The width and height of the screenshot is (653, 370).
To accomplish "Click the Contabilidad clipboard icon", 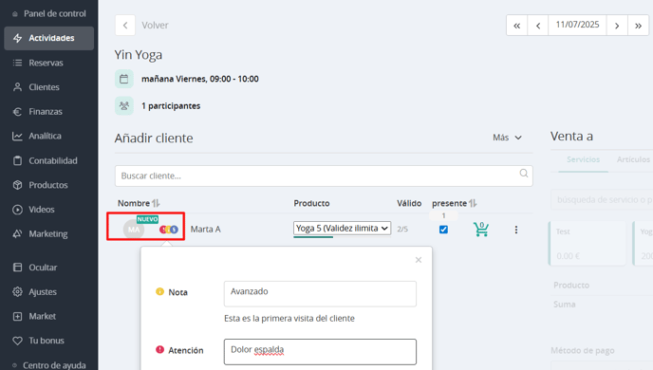I will pyautogui.click(x=17, y=160).
